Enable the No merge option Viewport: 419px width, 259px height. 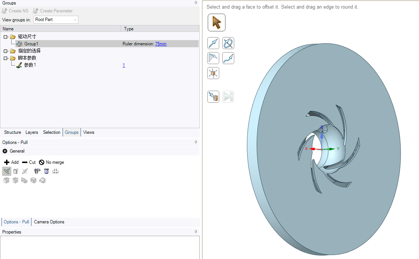tap(51, 162)
